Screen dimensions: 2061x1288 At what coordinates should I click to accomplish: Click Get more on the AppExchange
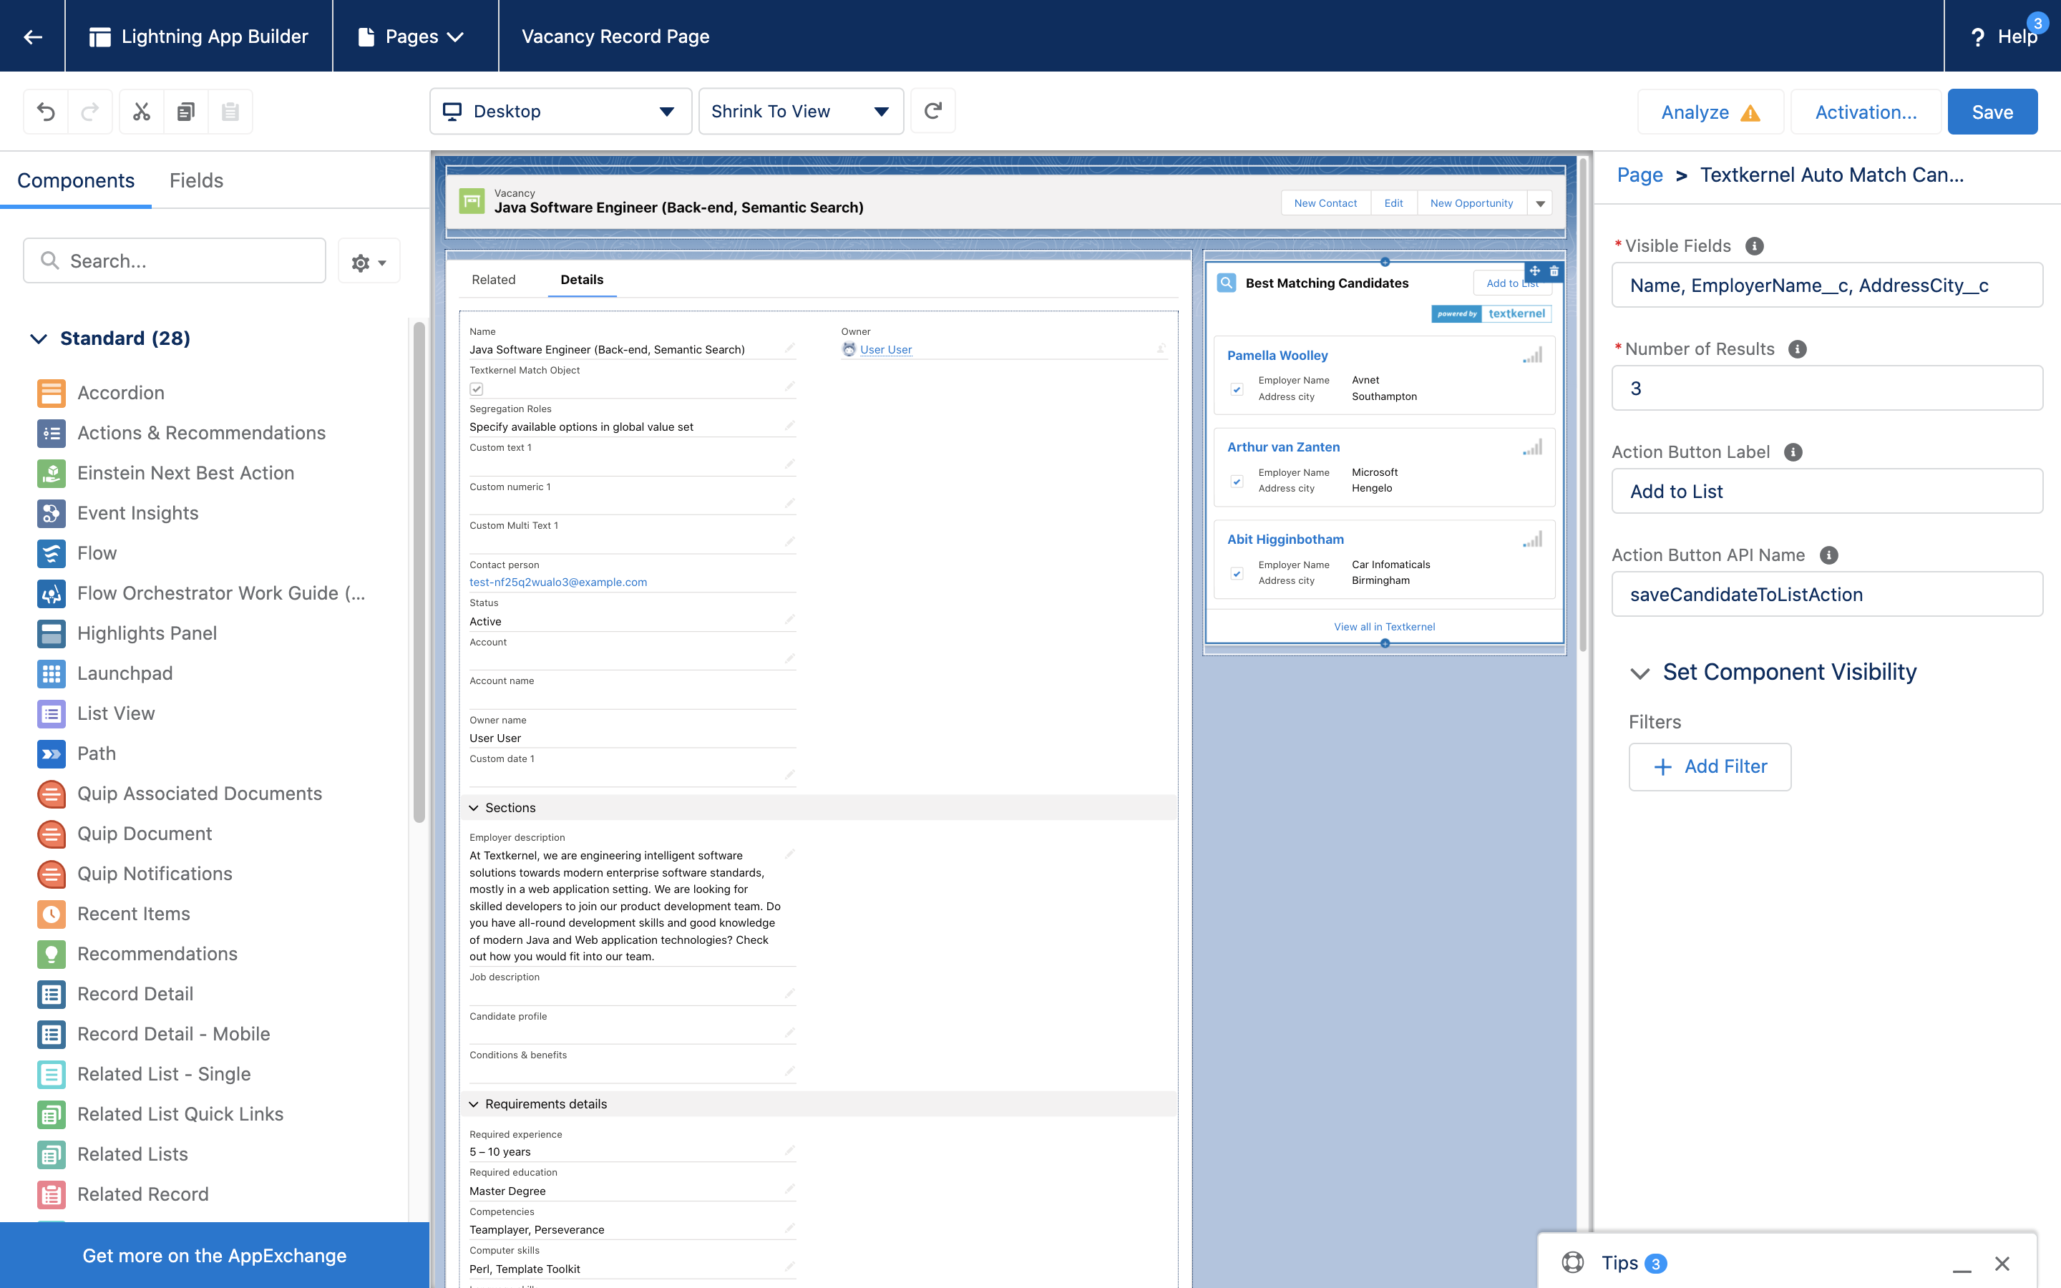215,1255
